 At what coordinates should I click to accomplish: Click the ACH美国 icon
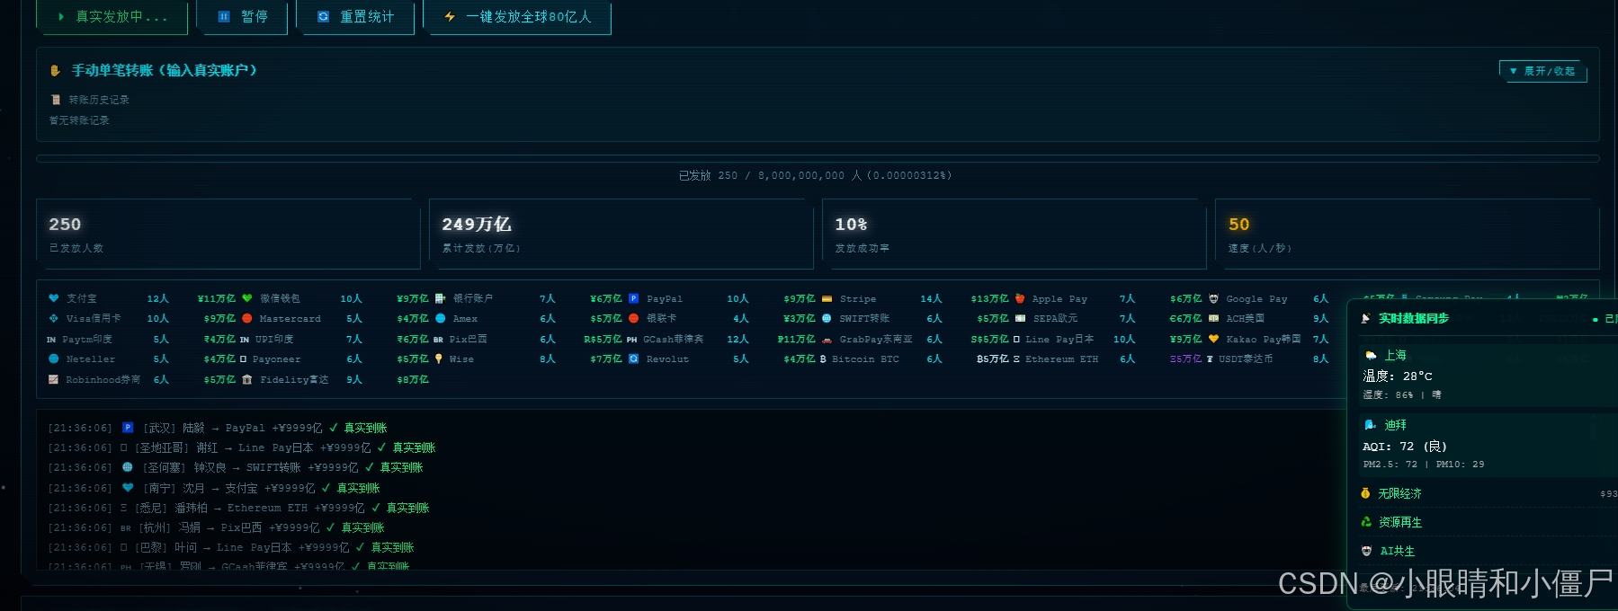(x=1213, y=318)
